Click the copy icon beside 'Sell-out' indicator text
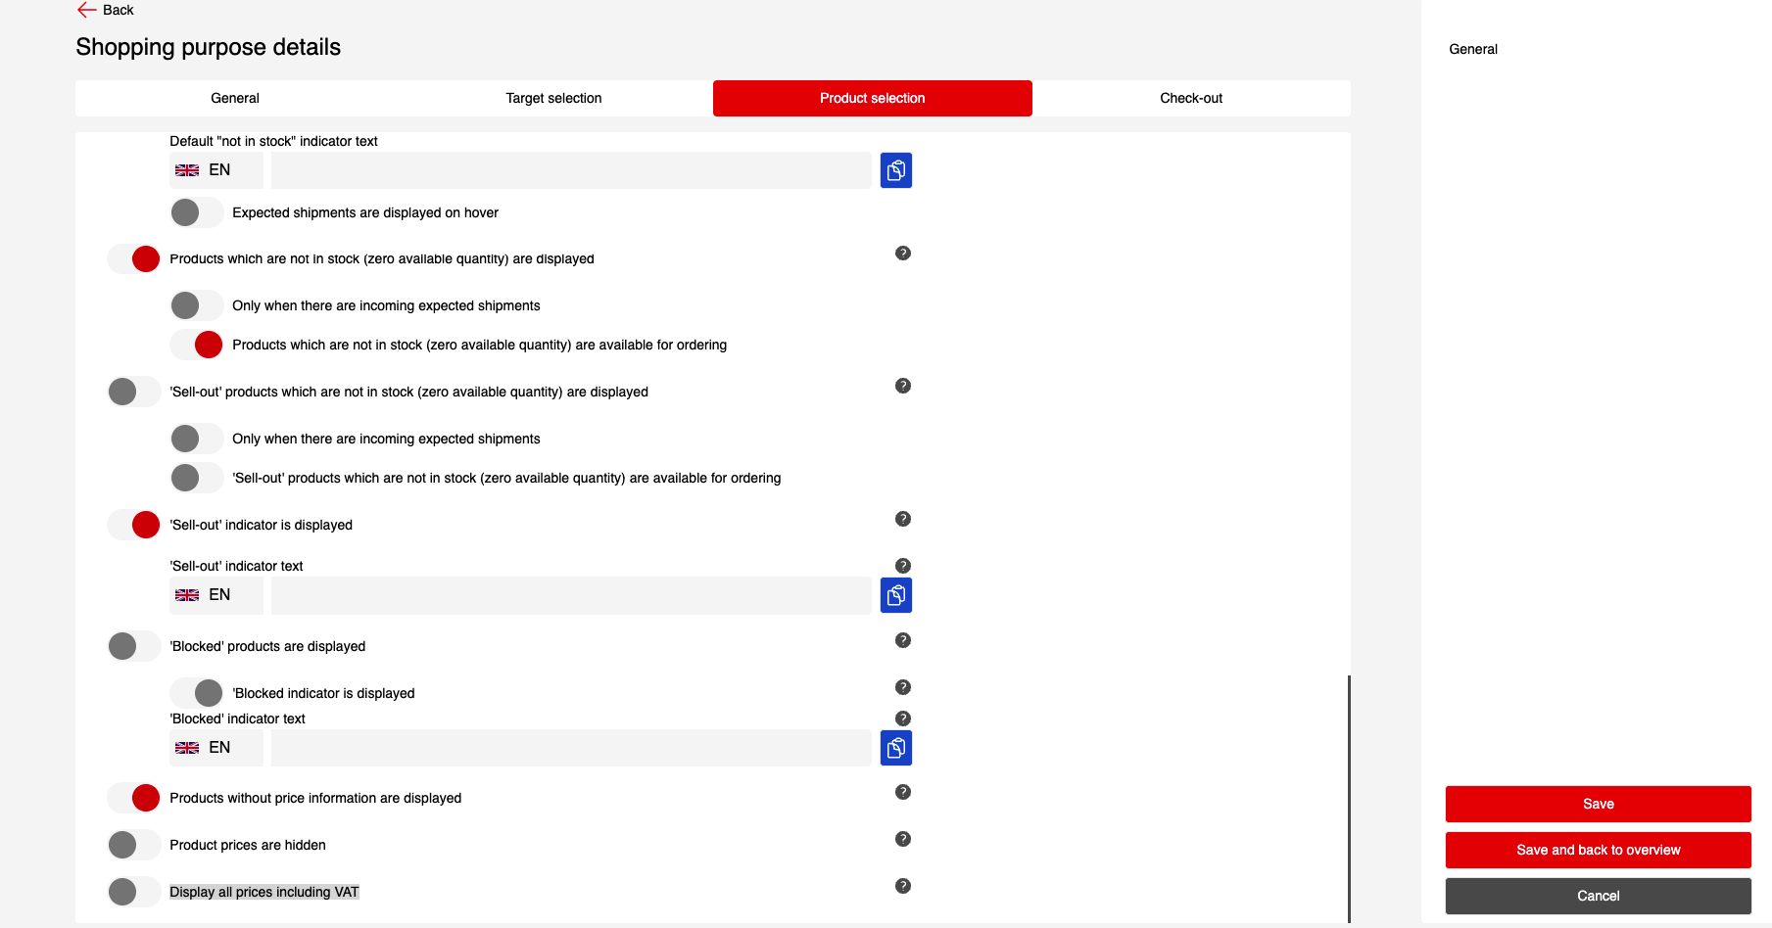1772x928 pixels. (895, 595)
